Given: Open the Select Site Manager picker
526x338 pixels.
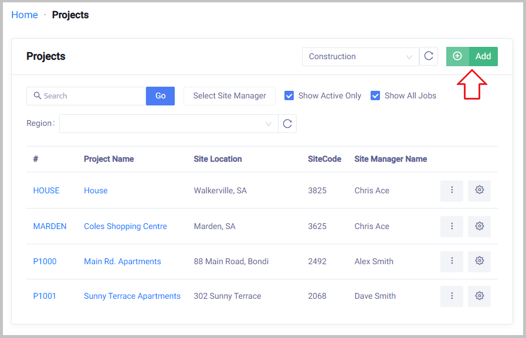Looking at the screenshot, I should [x=229, y=95].
